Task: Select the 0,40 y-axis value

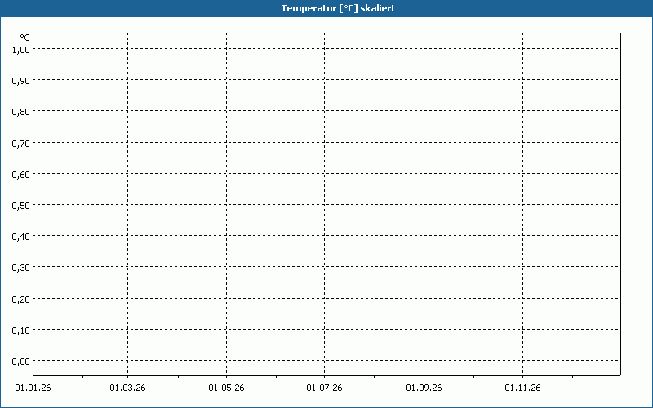Action: (21, 236)
